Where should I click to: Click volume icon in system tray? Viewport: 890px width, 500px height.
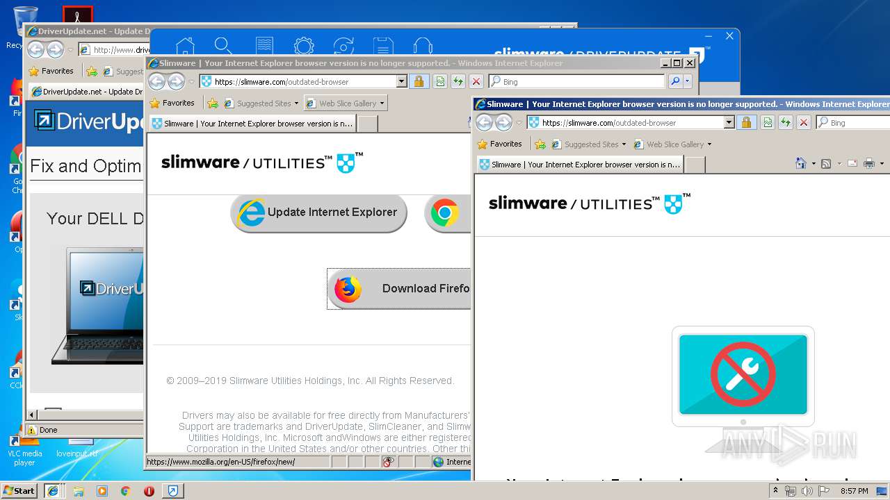tap(807, 491)
